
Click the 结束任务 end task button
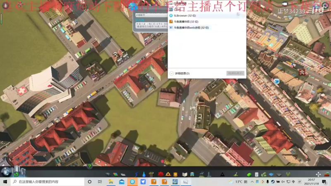click(235, 73)
